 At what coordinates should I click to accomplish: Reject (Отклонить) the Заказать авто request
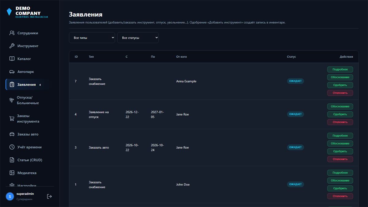(340, 159)
